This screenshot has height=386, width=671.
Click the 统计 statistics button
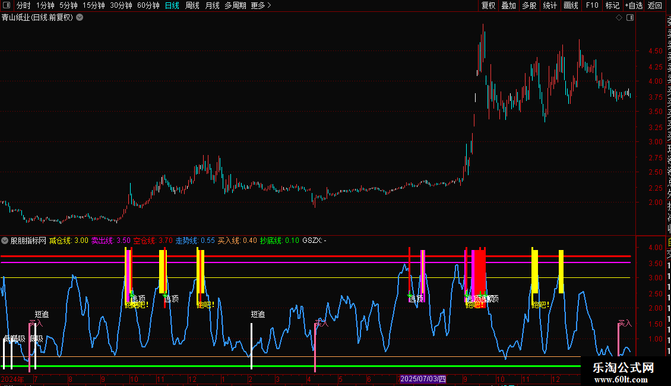[550, 5]
